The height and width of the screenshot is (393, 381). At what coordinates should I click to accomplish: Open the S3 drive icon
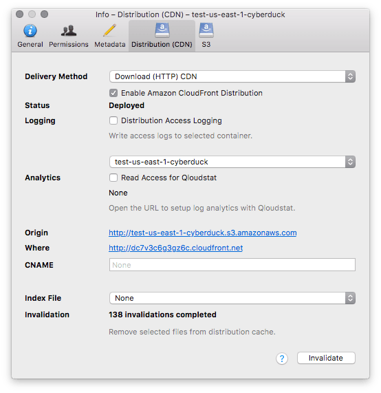tap(206, 30)
